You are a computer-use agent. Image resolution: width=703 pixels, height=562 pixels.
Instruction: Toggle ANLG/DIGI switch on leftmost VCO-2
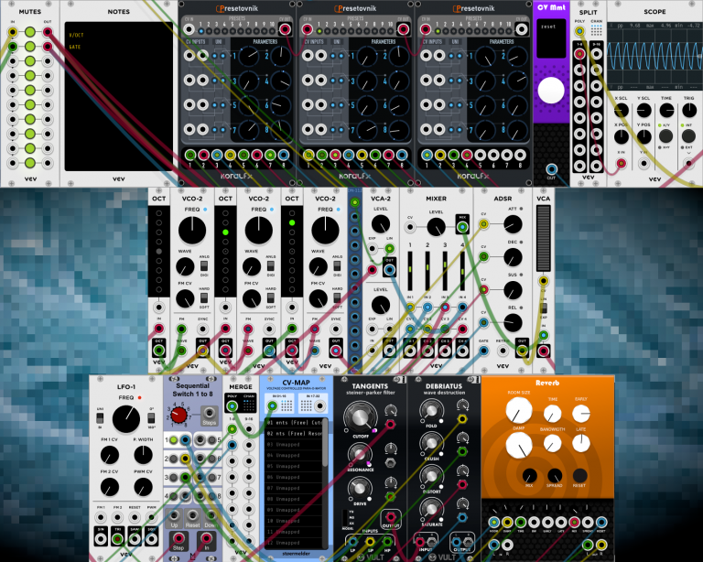click(x=204, y=265)
